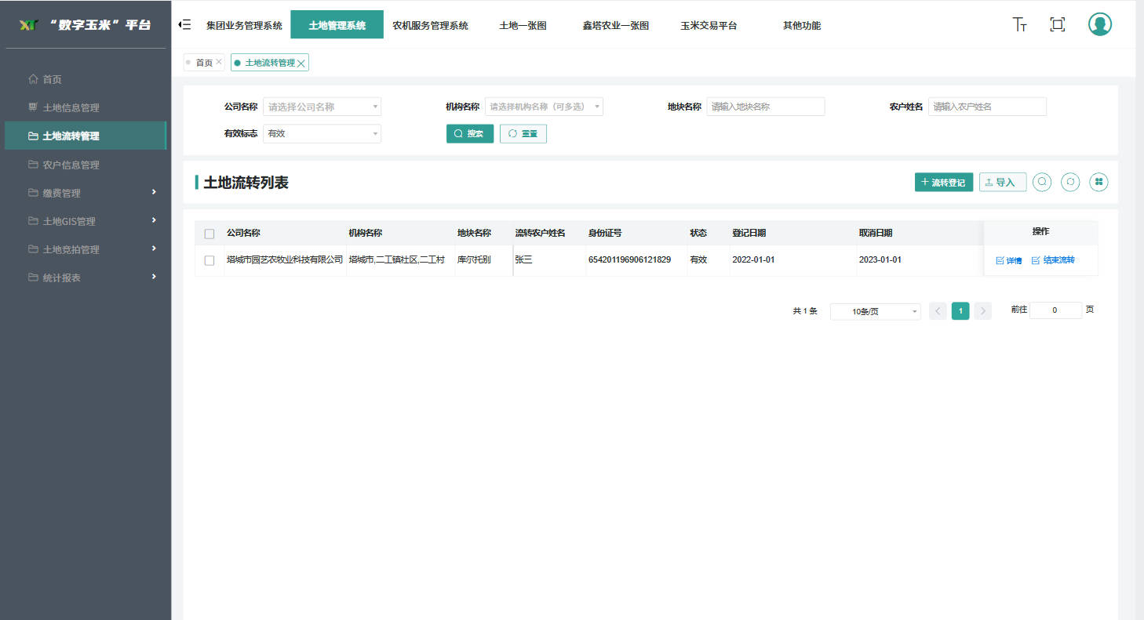Click the 登记日期 cell 2022-01-01

tap(753, 259)
